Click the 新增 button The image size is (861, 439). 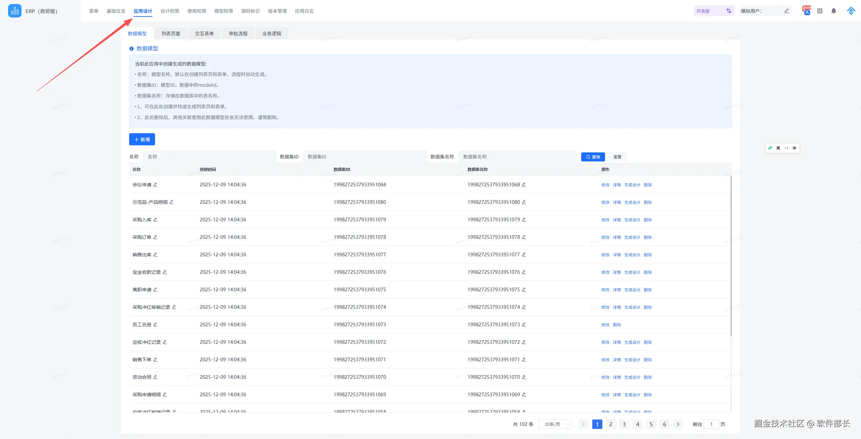pyautogui.click(x=142, y=139)
